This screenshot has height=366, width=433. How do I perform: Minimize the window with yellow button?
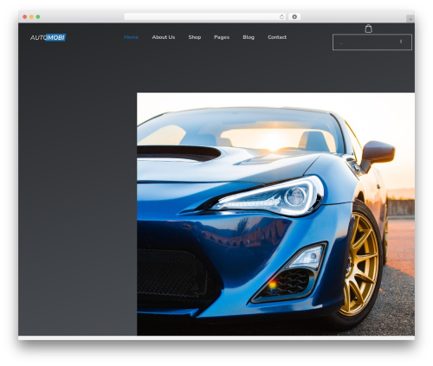31,17
